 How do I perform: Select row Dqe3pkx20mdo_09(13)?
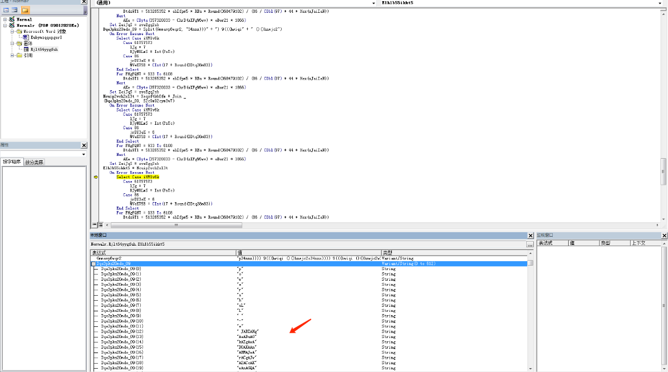[309, 337]
